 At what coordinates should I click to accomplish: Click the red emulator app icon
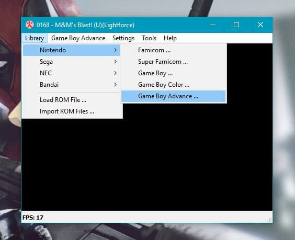click(x=29, y=25)
